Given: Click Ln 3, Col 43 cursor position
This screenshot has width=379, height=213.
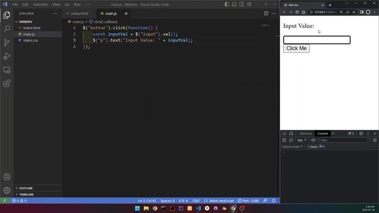Looking at the screenshot, I should (x=147, y=201).
